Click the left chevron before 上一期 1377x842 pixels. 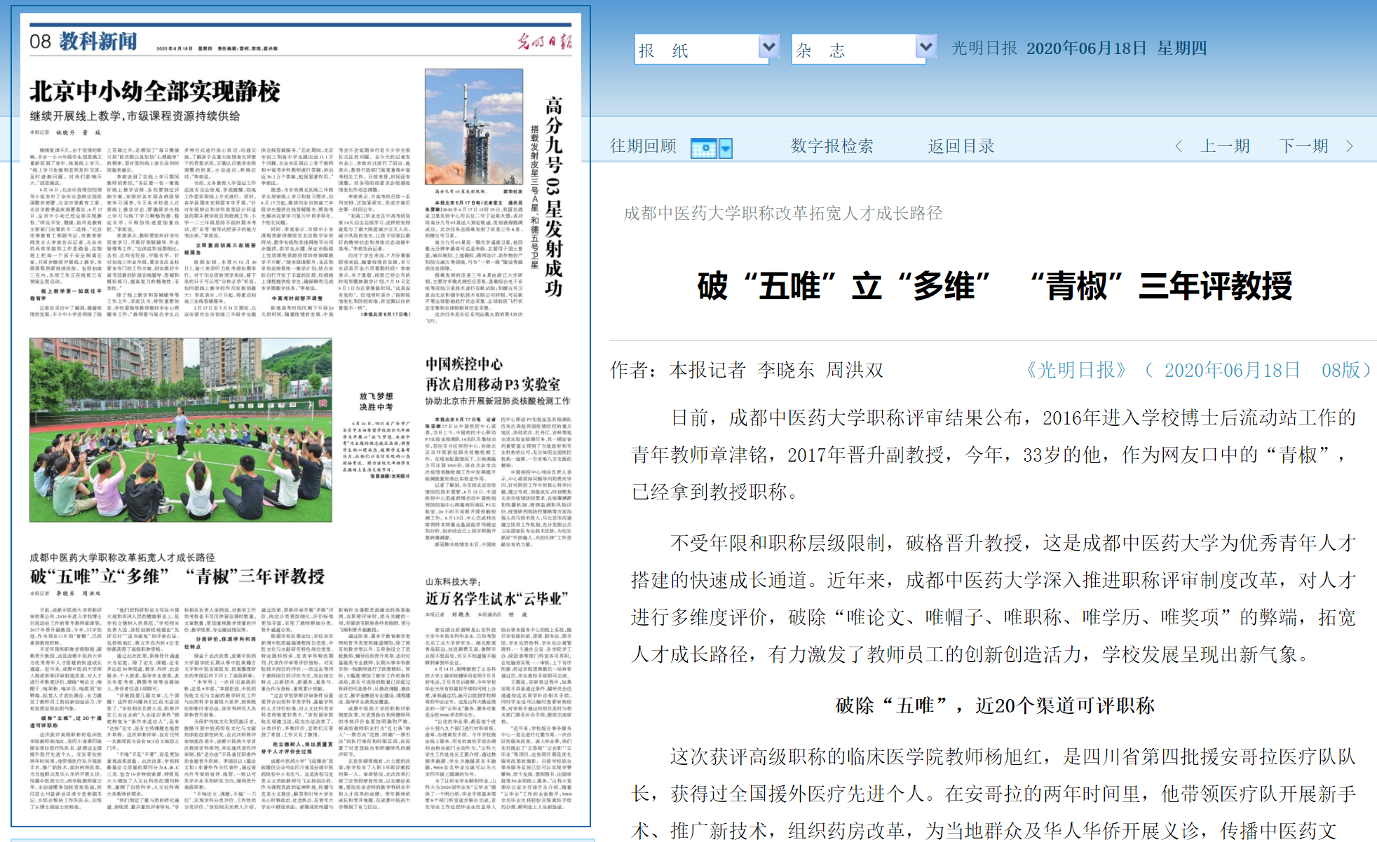click(1179, 146)
